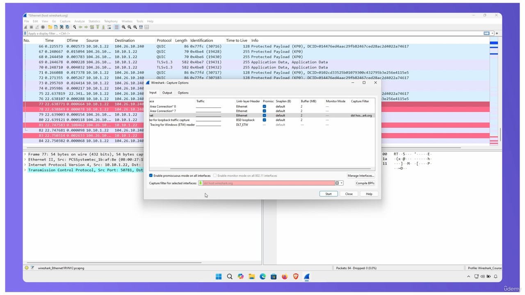Open Firefox from the taskbar
525x295 pixels.
point(285,277)
